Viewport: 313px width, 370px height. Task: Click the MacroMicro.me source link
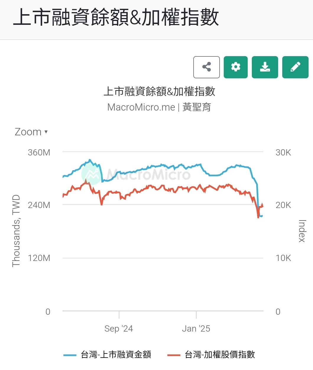141,107
